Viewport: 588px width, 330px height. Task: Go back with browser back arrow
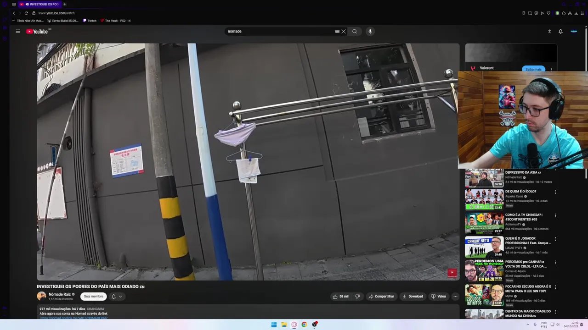point(14,13)
